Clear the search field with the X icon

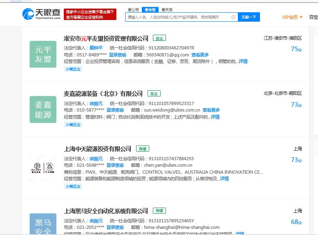[x=233, y=17]
